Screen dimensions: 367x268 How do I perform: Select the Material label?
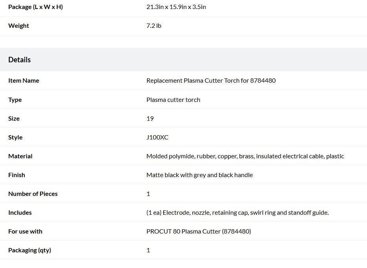coord(20,156)
